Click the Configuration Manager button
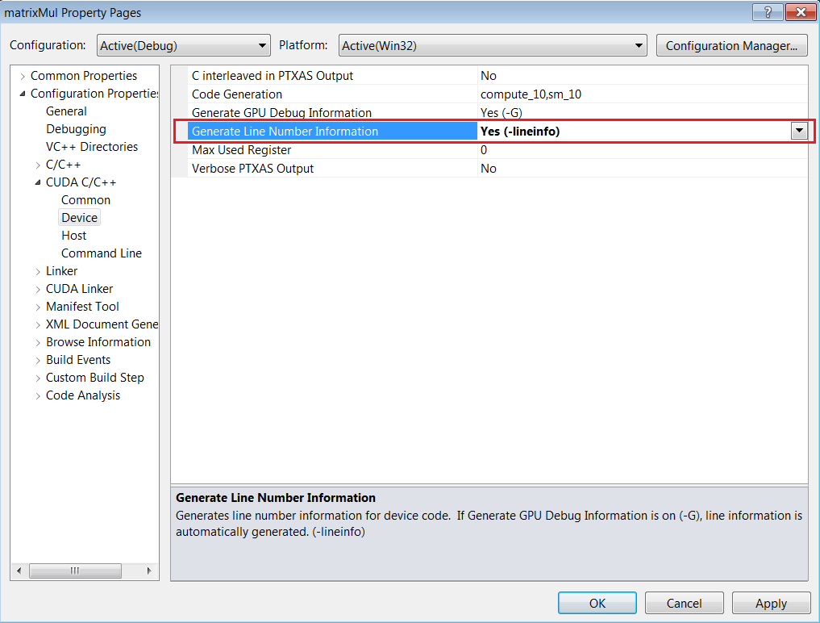Screen dimensions: 820x623 731,46
